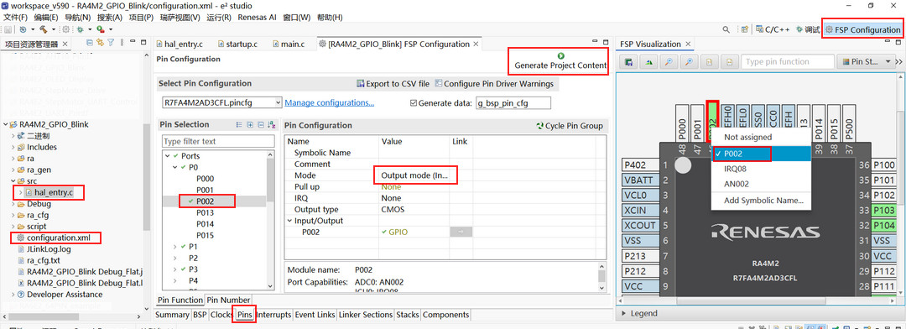Open project explorer view menu (three dots)
Image resolution: width=906 pixels, height=329 pixels.
pos(122,42)
